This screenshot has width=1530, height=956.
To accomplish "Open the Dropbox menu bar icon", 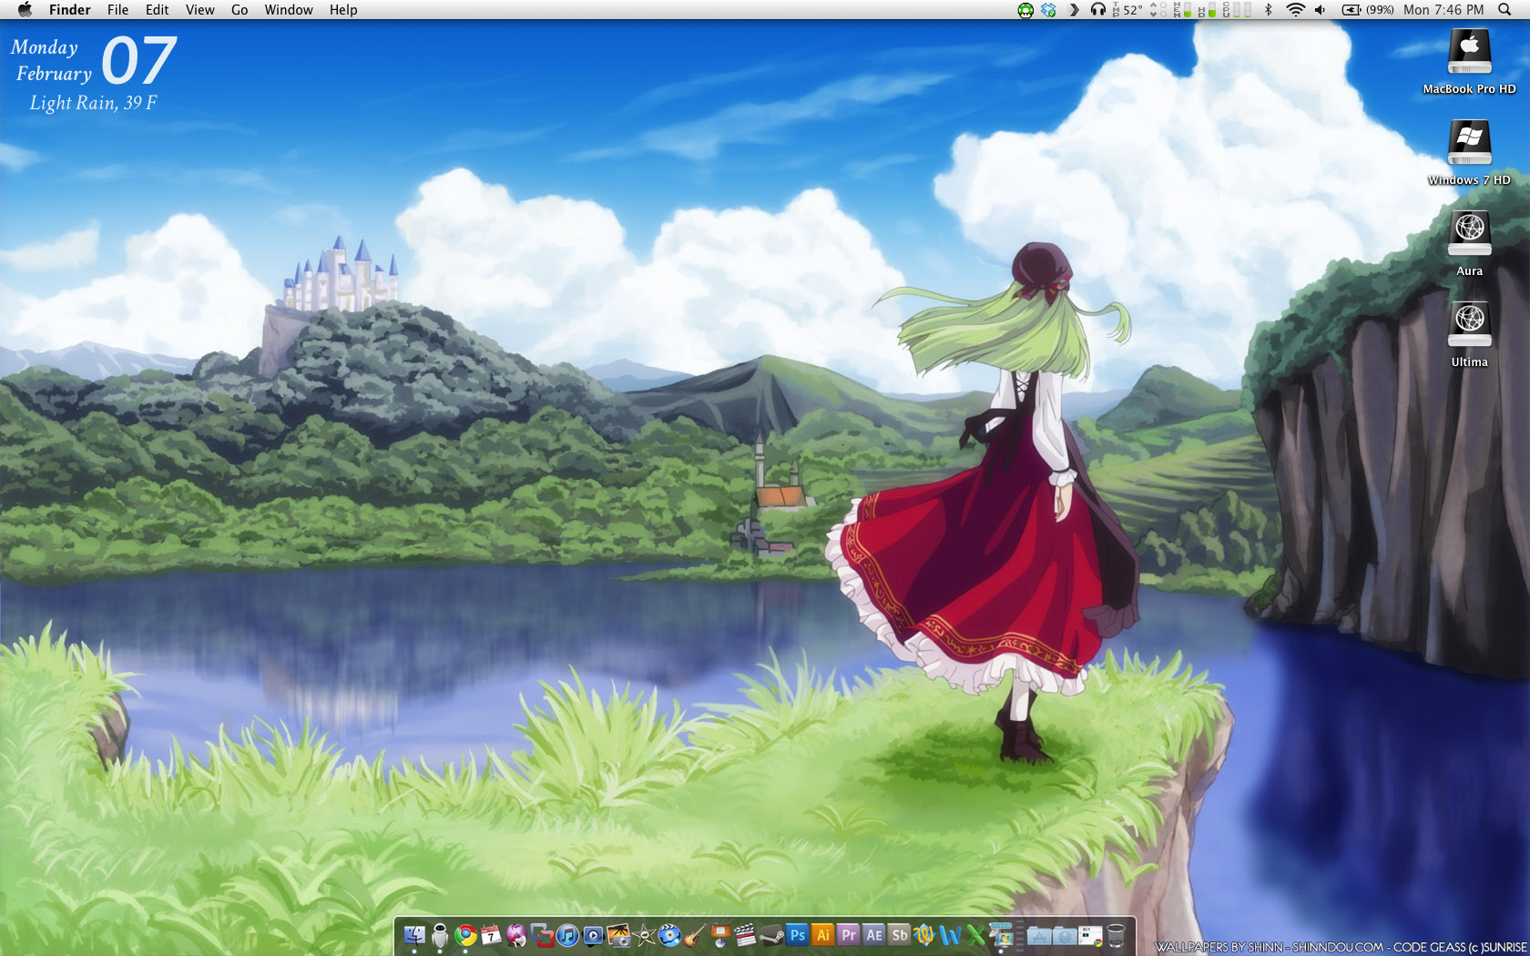I will click(x=1048, y=10).
